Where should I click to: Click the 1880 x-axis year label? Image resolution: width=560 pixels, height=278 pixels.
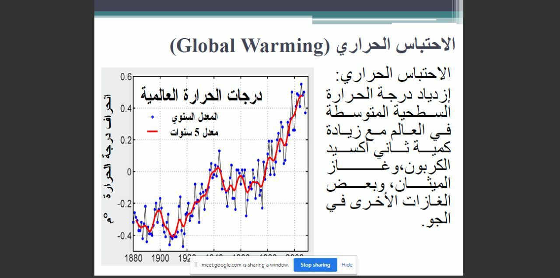[x=133, y=258]
